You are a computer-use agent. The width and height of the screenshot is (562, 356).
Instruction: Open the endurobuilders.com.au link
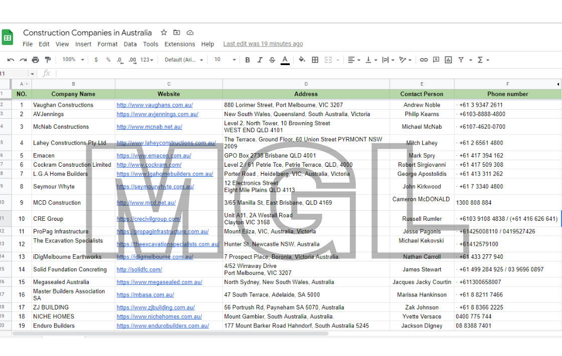(163, 325)
